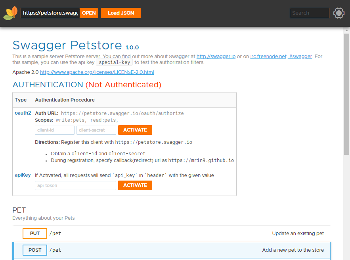Click the PET section heading

click(19, 210)
